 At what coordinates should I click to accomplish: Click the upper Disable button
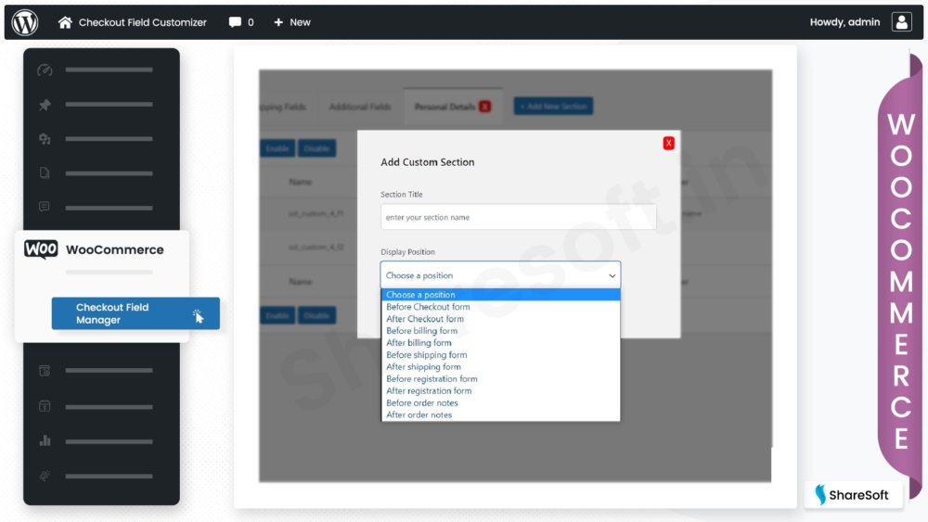(x=316, y=148)
